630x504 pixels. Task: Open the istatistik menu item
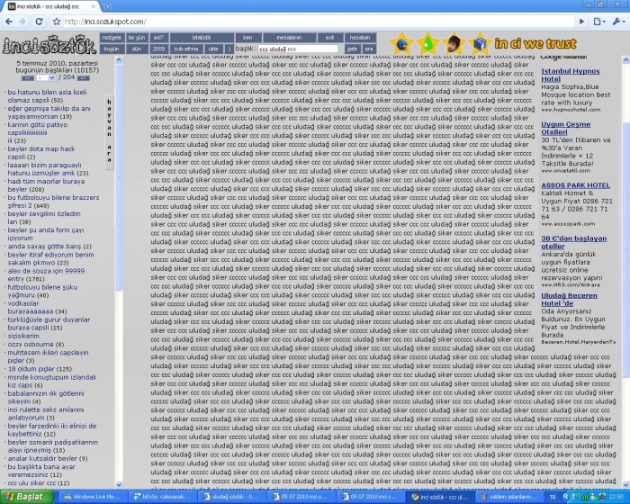click(x=202, y=38)
